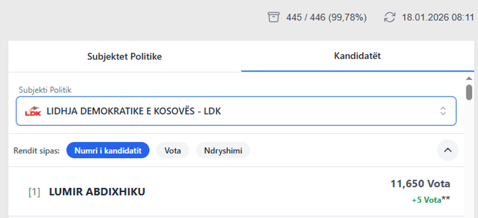Collapse the sort options with chevron button
This screenshot has height=218, width=478.
(447, 150)
